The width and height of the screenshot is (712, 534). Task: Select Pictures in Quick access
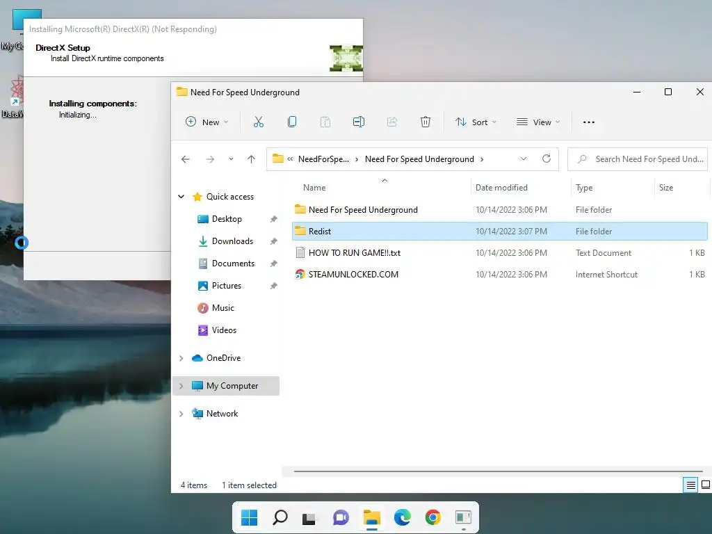click(x=227, y=286)
